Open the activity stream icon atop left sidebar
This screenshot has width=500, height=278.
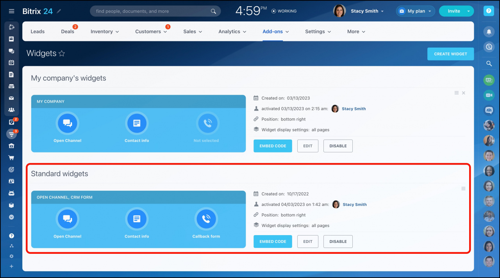(11, 27)
